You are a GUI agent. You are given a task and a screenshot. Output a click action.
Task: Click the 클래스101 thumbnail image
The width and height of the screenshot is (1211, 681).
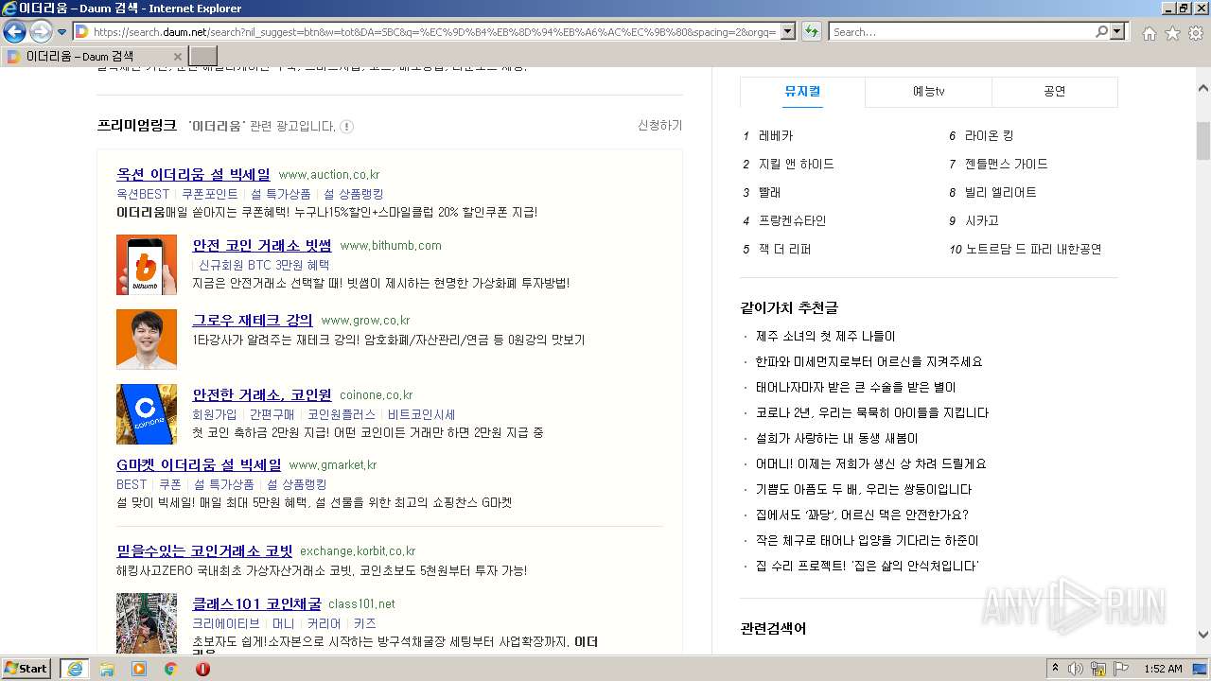point(147,622)
